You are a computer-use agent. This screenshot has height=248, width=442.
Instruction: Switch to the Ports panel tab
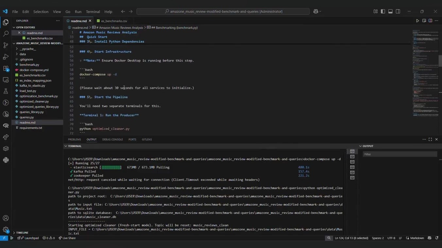132,139
